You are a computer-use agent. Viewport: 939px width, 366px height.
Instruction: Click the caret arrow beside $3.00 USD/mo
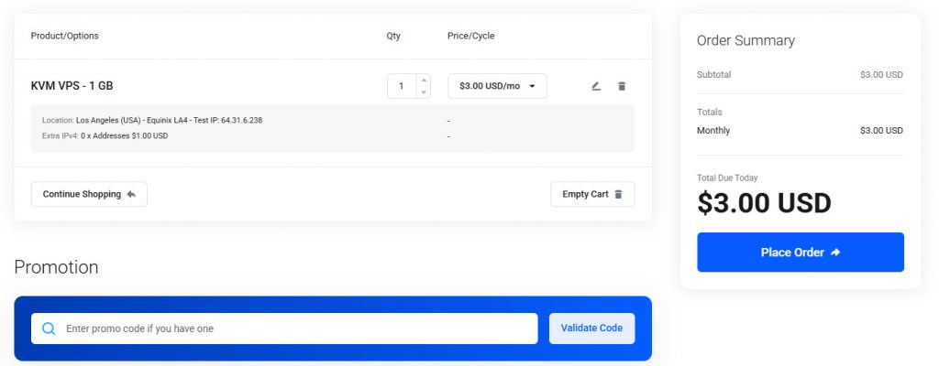tap(532, 86)
